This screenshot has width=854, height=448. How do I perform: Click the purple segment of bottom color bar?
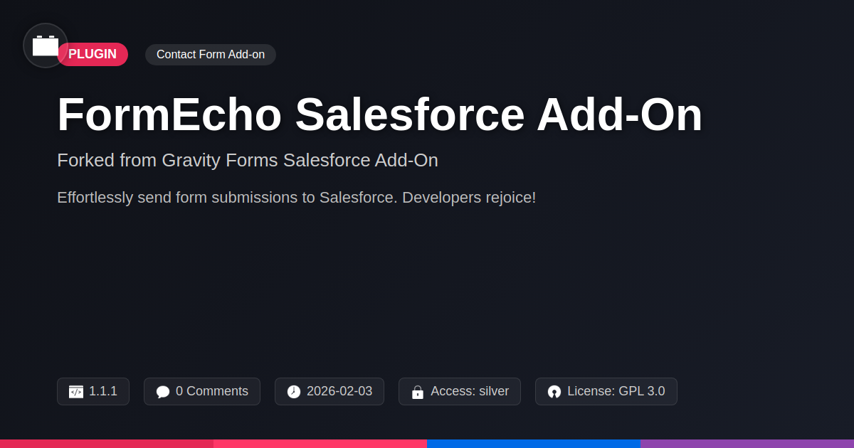tap(747, 444)
